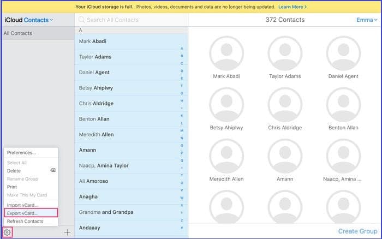Open Chris Aldridge's avatar thumbnail
This screenshot has width=382, height=239.
pos(285,105)
